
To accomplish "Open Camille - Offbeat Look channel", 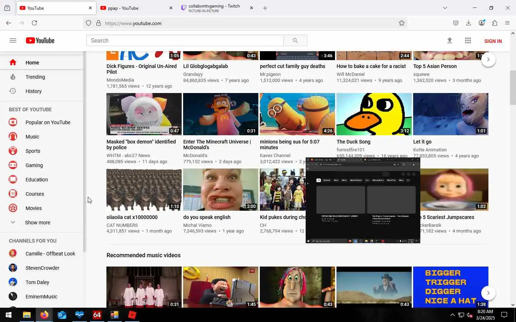I will (41, 254).
